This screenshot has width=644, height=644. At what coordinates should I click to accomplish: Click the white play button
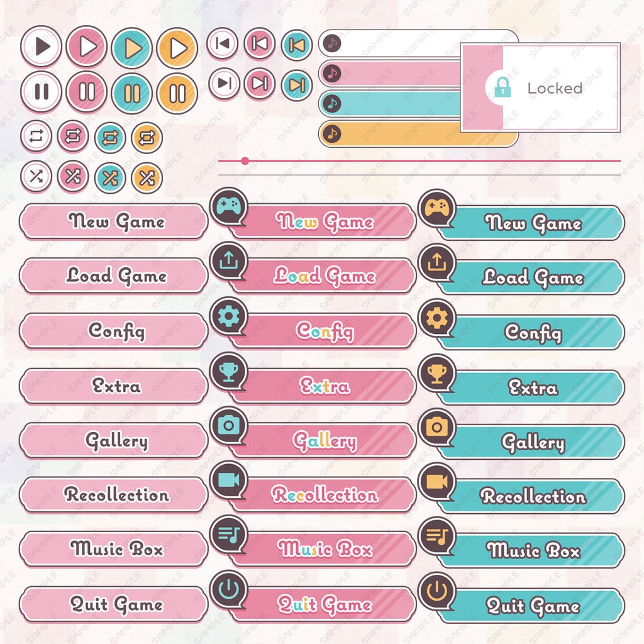point(41,47)
